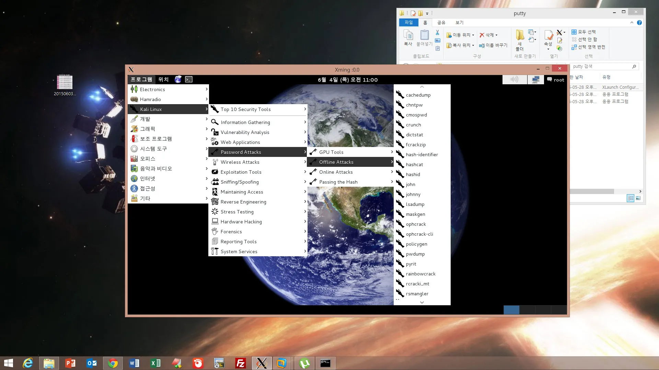The height and width of the screenshot is (370, 659).
Task: Click the root user button in the panel
Action: coord(555,79)
